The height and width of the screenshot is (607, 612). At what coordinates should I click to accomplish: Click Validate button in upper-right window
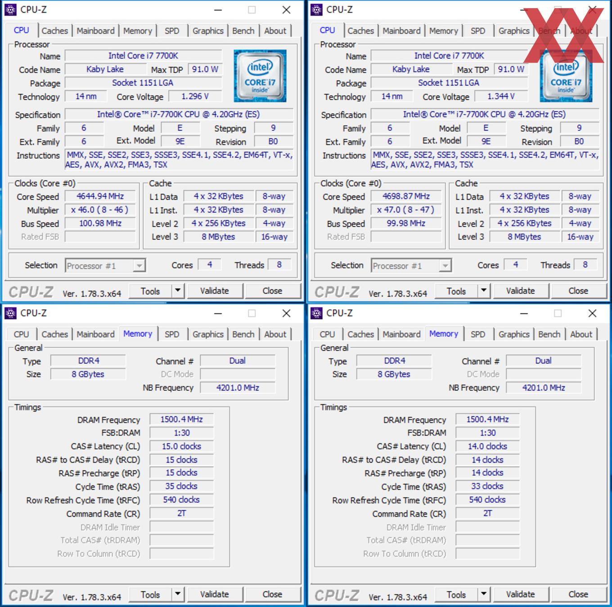coord(521,291)
